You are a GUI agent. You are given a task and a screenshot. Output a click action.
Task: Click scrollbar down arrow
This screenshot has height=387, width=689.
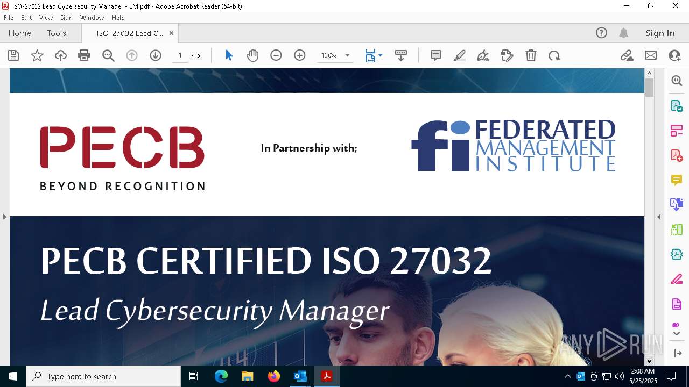[x=649, y=361]
